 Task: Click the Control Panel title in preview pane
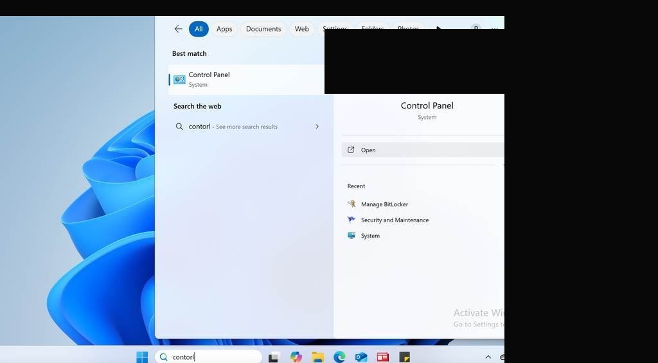(427, 106)
